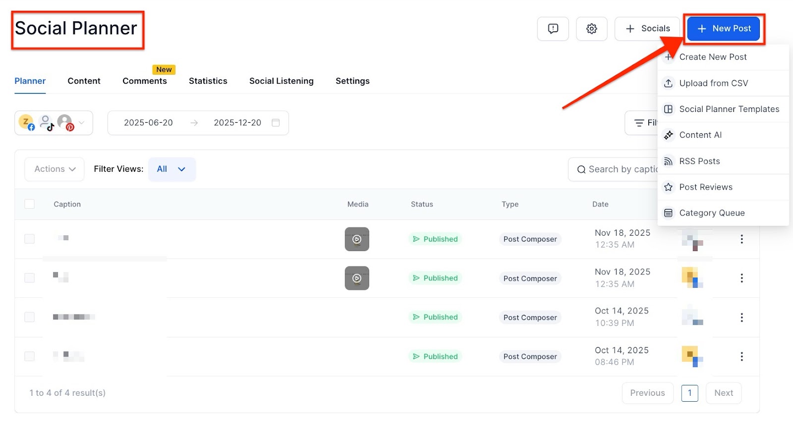The height and width of the screenshot is (428, 793).
Task: Click the New Post button
Action: [724, 29]
